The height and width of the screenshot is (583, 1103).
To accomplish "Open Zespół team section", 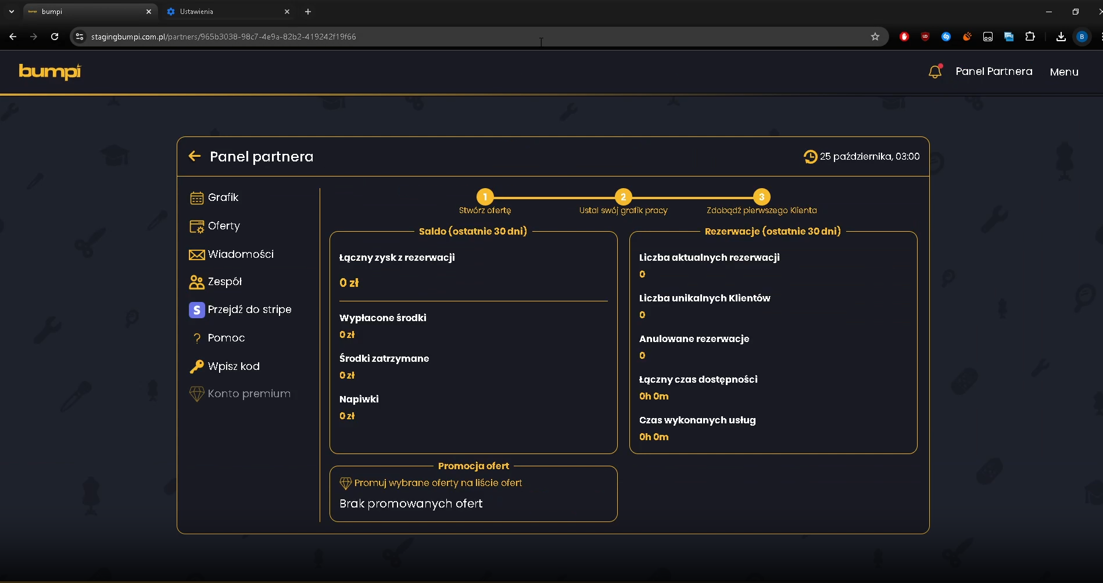I will coord(215,282).
